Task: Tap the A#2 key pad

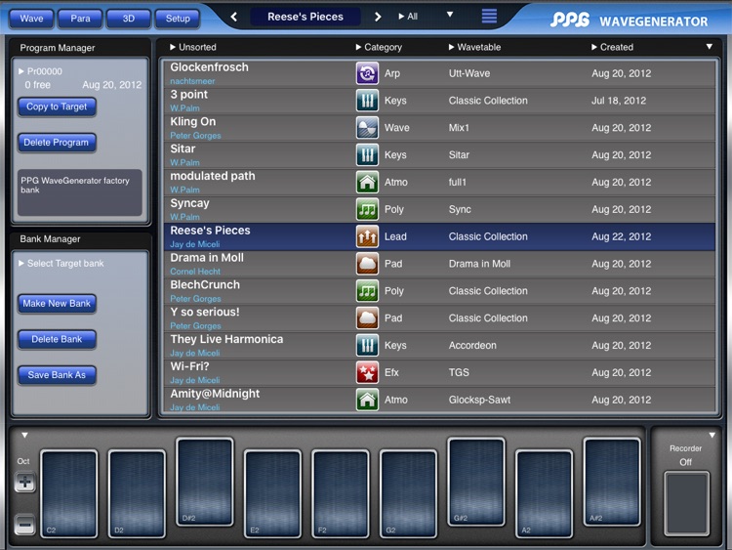Action: (x=612, y=482)
